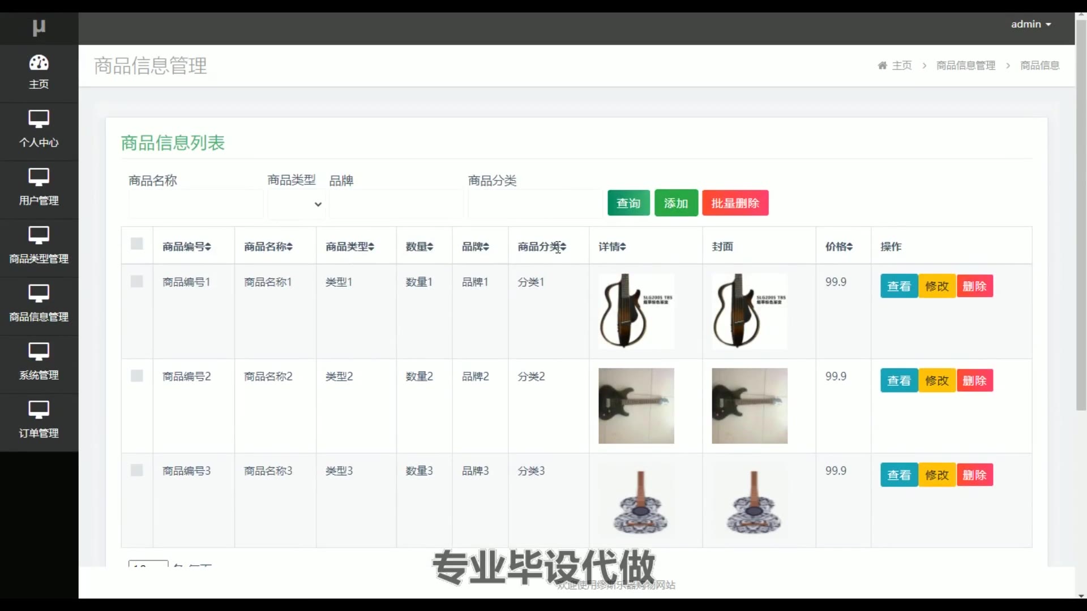Screen dimensions: 1087x611
Task: Click the green 查询 button
Action: point(628,203)
